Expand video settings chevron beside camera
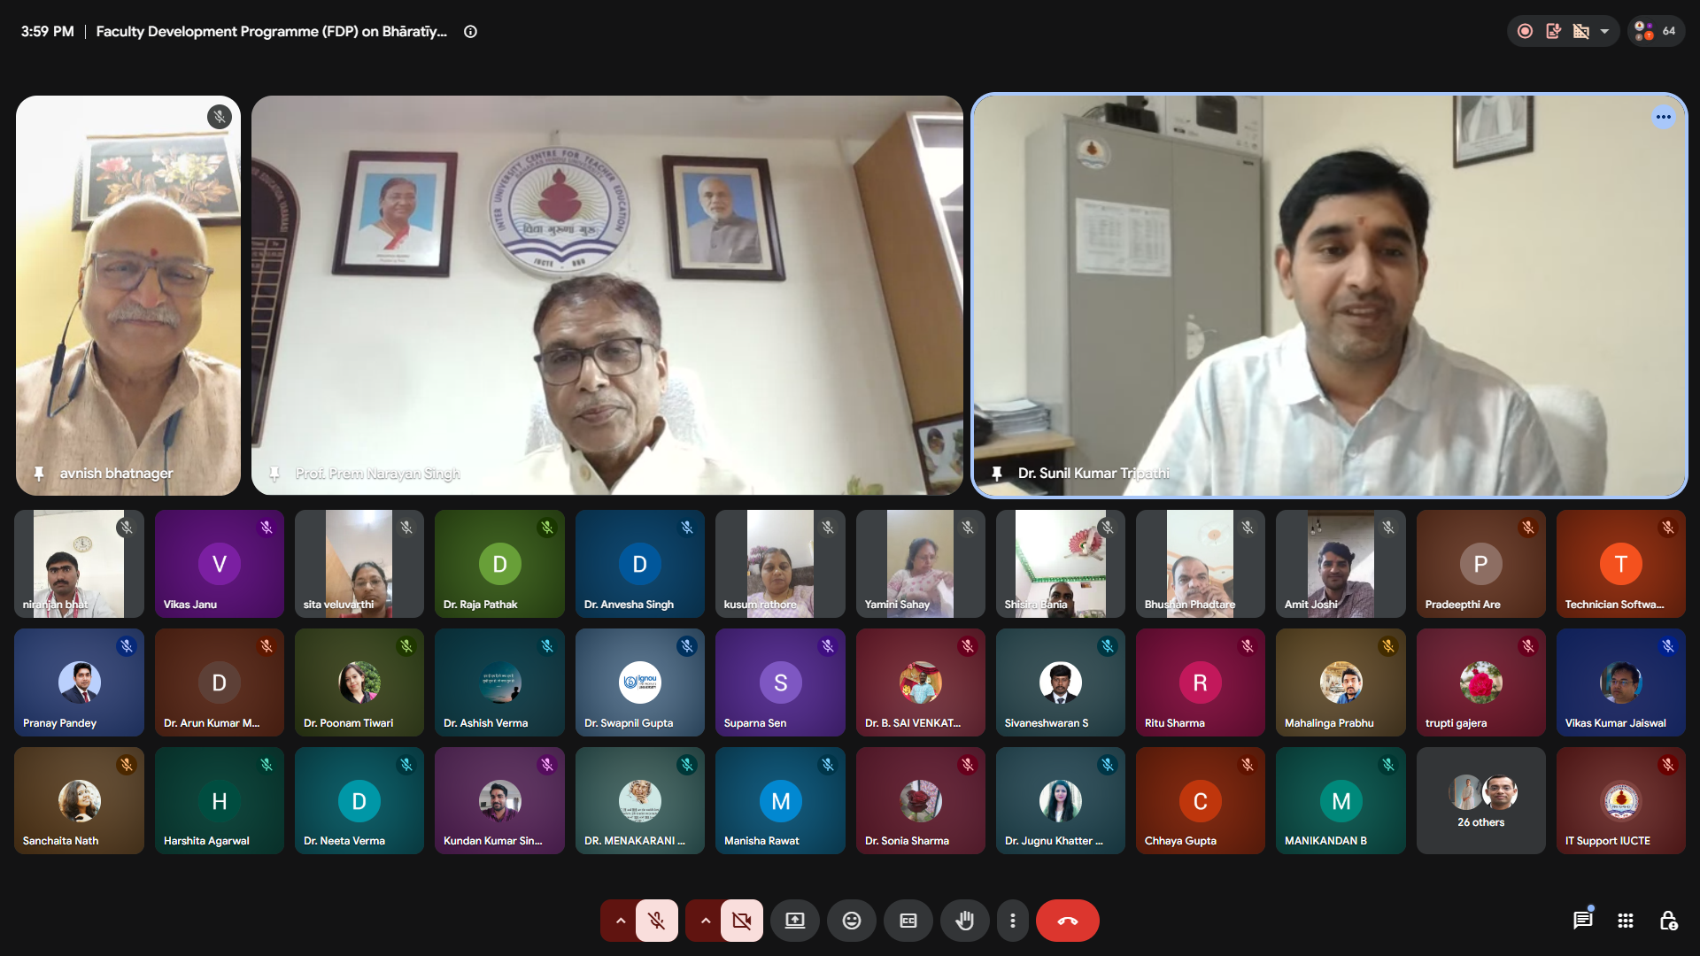The height and width of the screenshot is (956, 1700). pos(705,921)
